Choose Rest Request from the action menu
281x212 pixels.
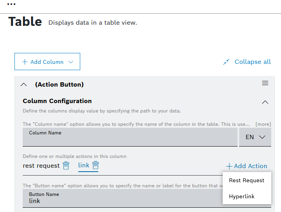(x=247, y=181)
